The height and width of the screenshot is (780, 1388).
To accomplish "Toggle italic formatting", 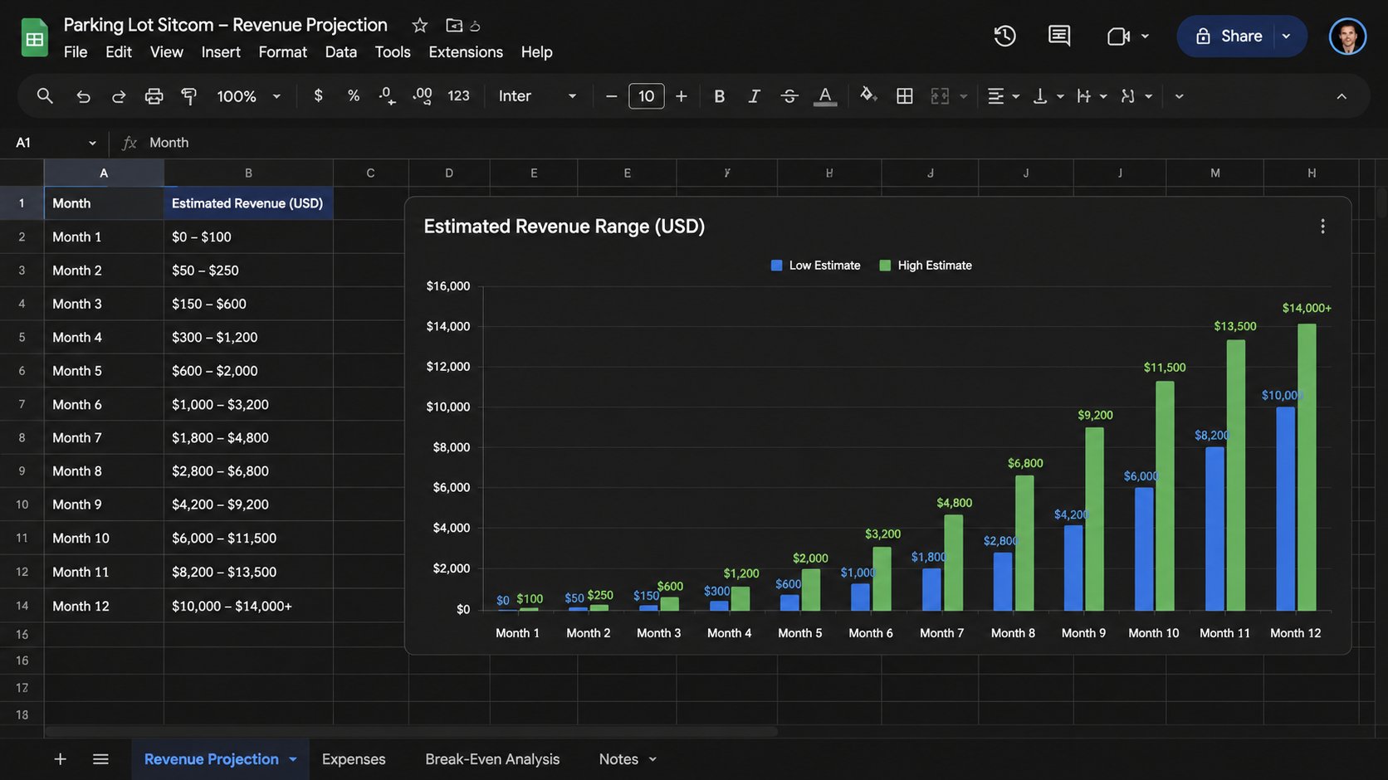I will (754, 96).
